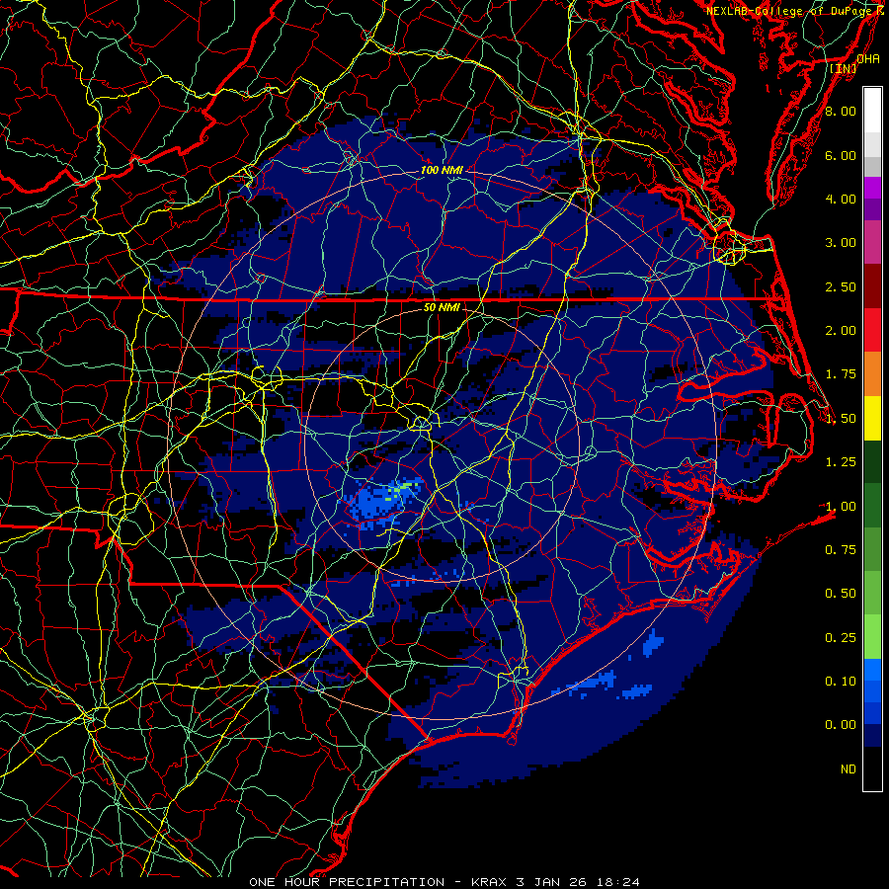Screen dimensions: 889x889
Task: Pick the light blue swatch above 0.10
Action: (x=872, y=670)
